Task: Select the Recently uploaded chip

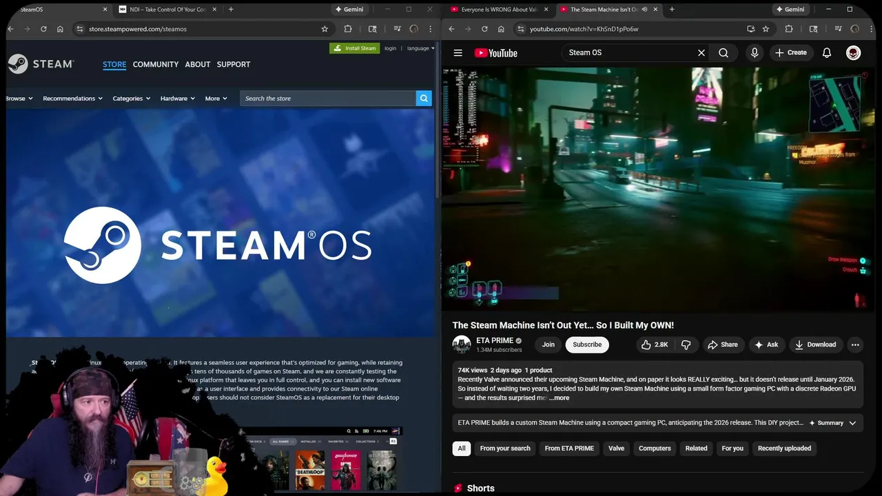Action: point(784,448)
